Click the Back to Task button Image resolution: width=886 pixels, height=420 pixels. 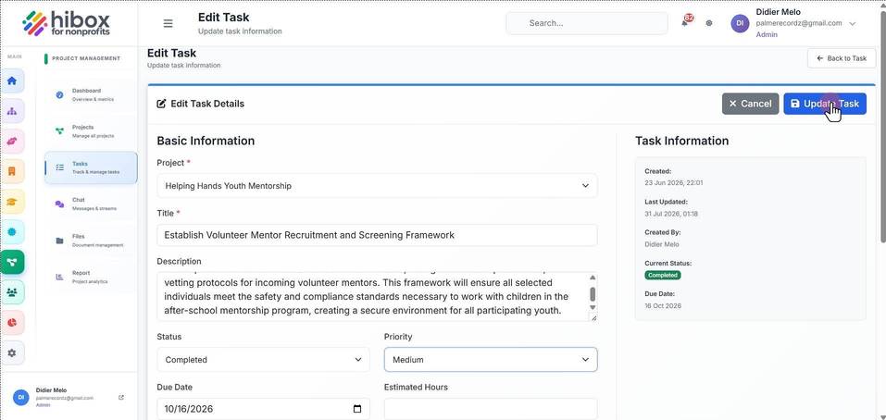[842, 58]
